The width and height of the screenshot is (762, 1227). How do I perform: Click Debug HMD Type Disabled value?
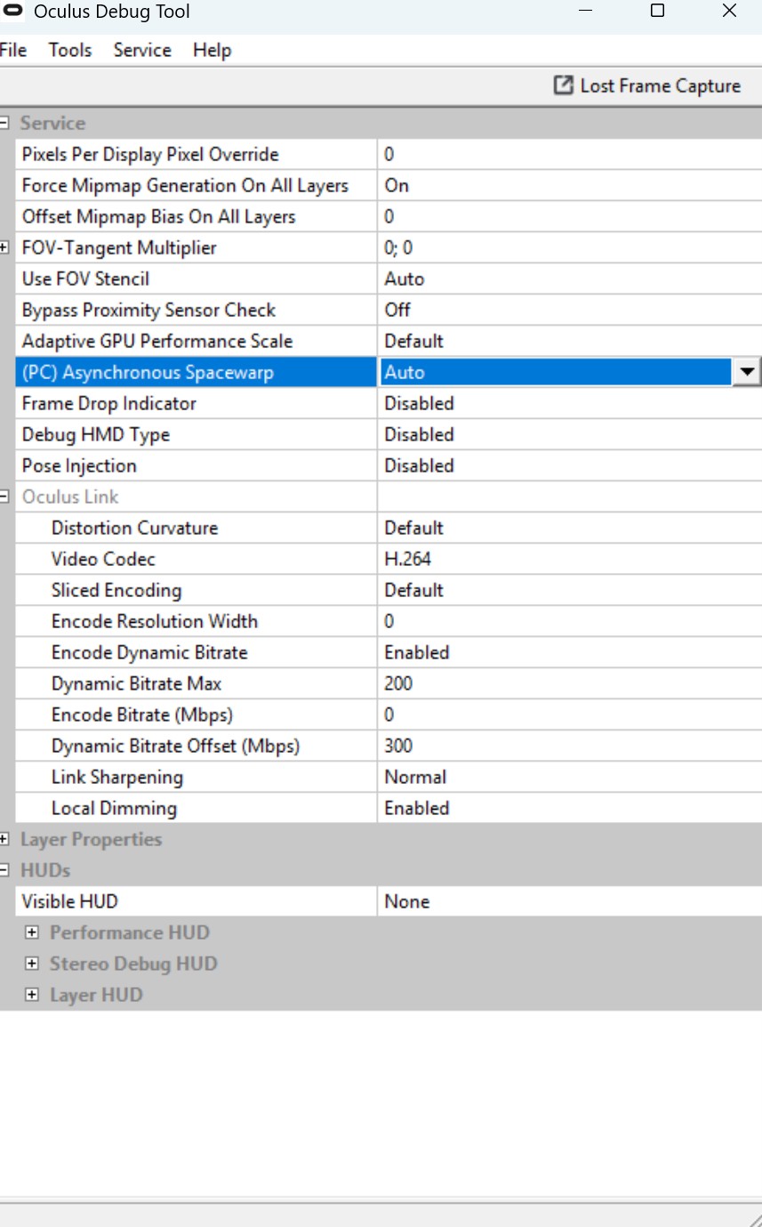pos(569,434)
